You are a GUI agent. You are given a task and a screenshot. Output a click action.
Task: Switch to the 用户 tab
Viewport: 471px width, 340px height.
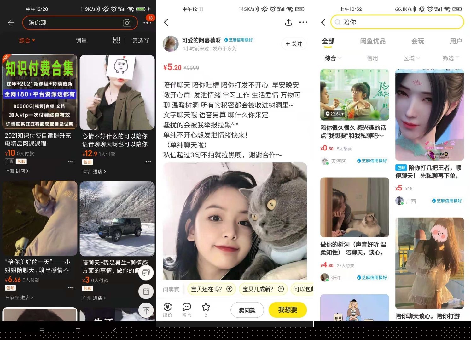[x=456, y=41]
